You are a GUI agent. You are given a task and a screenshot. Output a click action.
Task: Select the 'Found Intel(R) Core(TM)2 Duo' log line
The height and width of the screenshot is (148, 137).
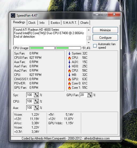49,33
